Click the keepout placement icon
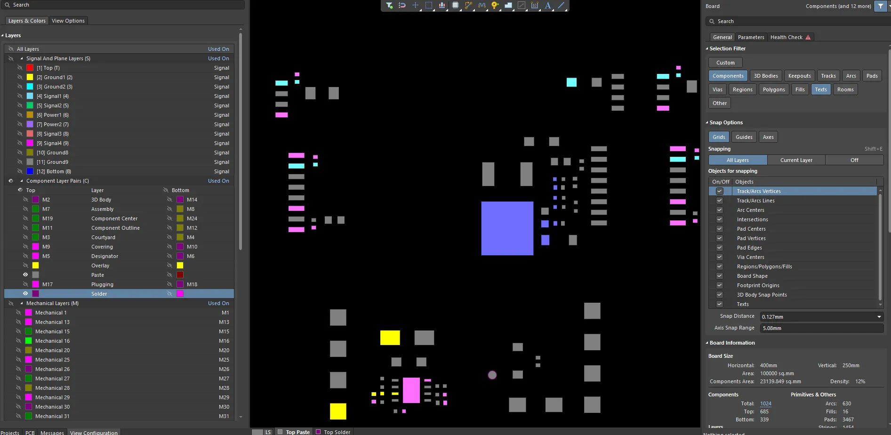The image size is (891, 435). tap(522, 6)
